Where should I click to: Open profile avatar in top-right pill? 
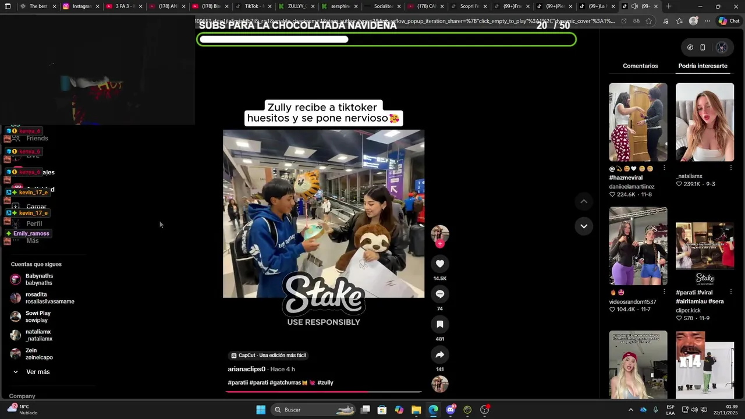[x=722, y=48]
